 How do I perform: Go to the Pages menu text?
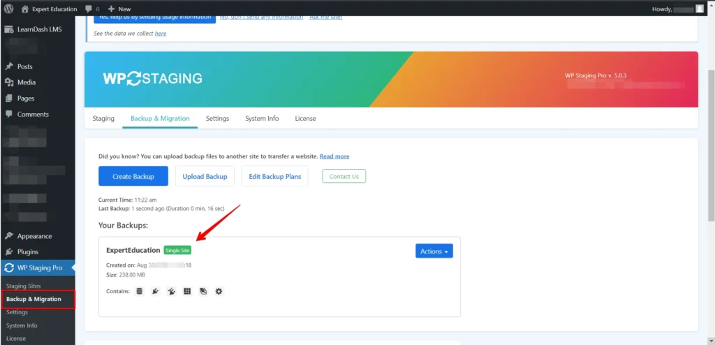[x=26, y=98]
